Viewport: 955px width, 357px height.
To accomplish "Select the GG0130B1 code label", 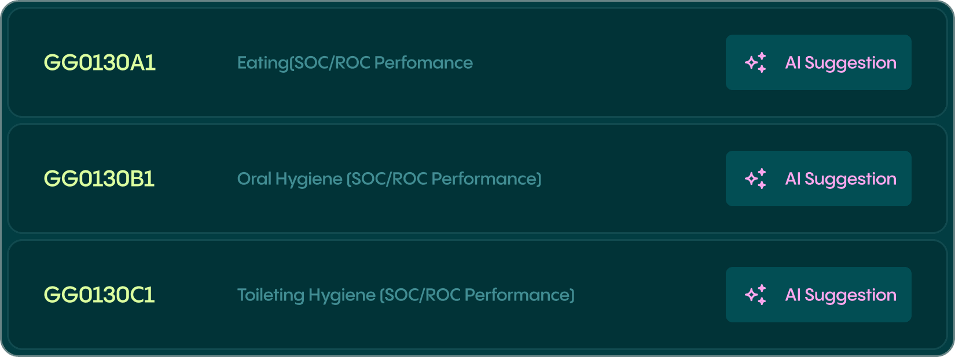I will 100,178.
